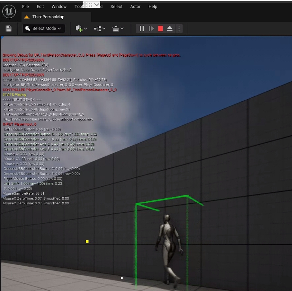Click the Unreal Engine logo icon
Image resolution: width=292 pixels, height=291 pixels.
point(8,11)
